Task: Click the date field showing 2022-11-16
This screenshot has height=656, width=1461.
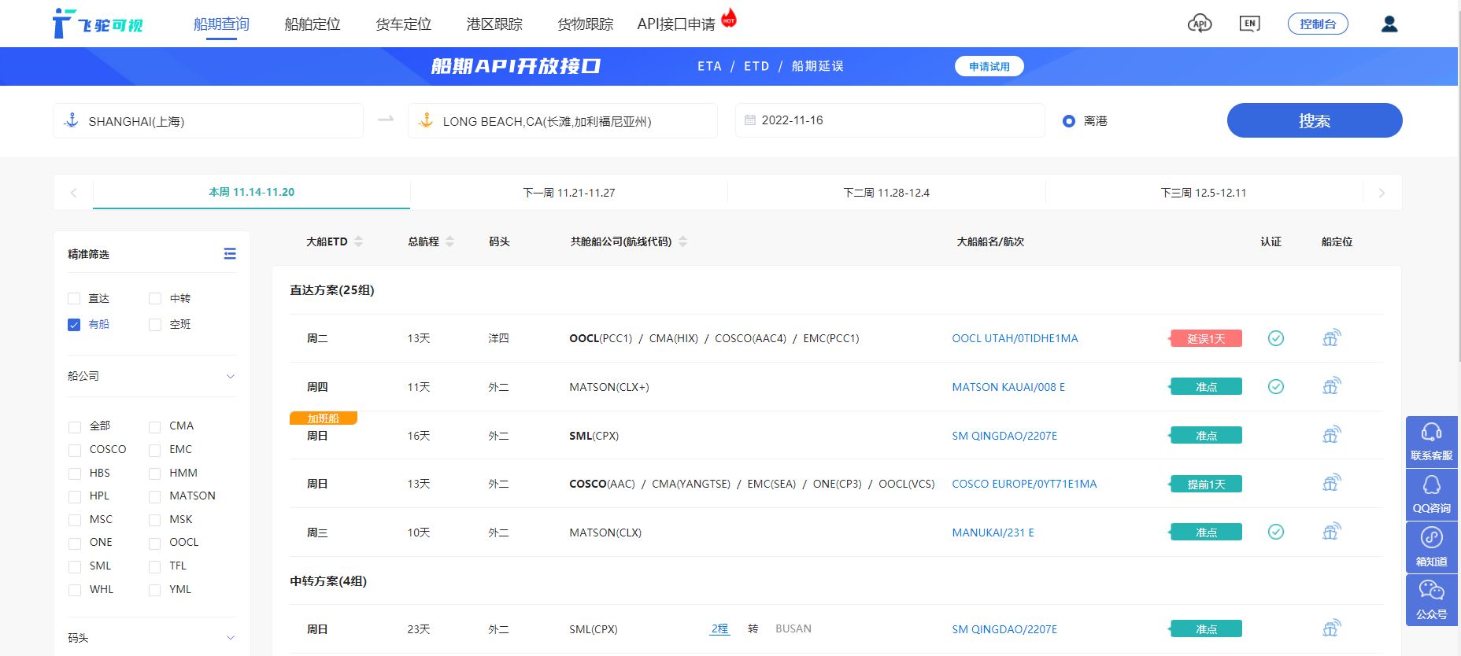Action: coord(890,120)
